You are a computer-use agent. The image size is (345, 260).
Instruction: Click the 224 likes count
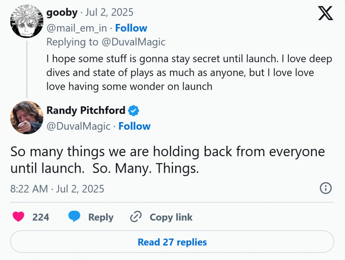(41, 217)
